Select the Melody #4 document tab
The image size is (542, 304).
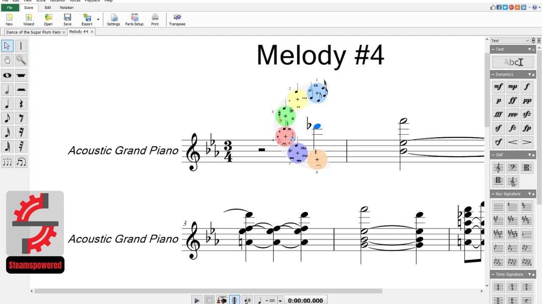[79, 32]
